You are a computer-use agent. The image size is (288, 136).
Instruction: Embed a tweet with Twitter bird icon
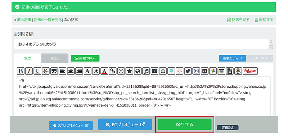[188, 71]
